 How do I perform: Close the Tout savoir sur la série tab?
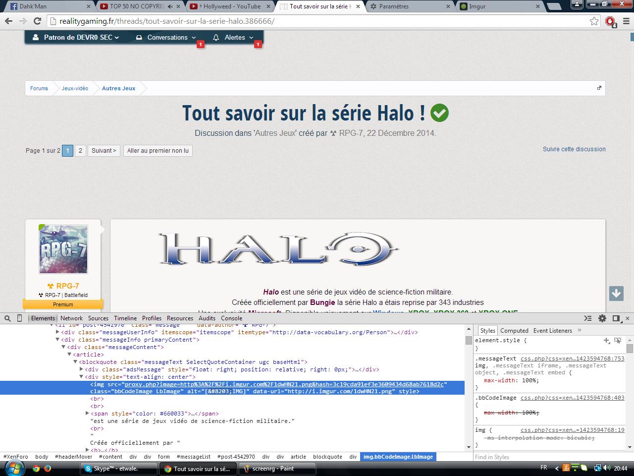coord(359,6)
